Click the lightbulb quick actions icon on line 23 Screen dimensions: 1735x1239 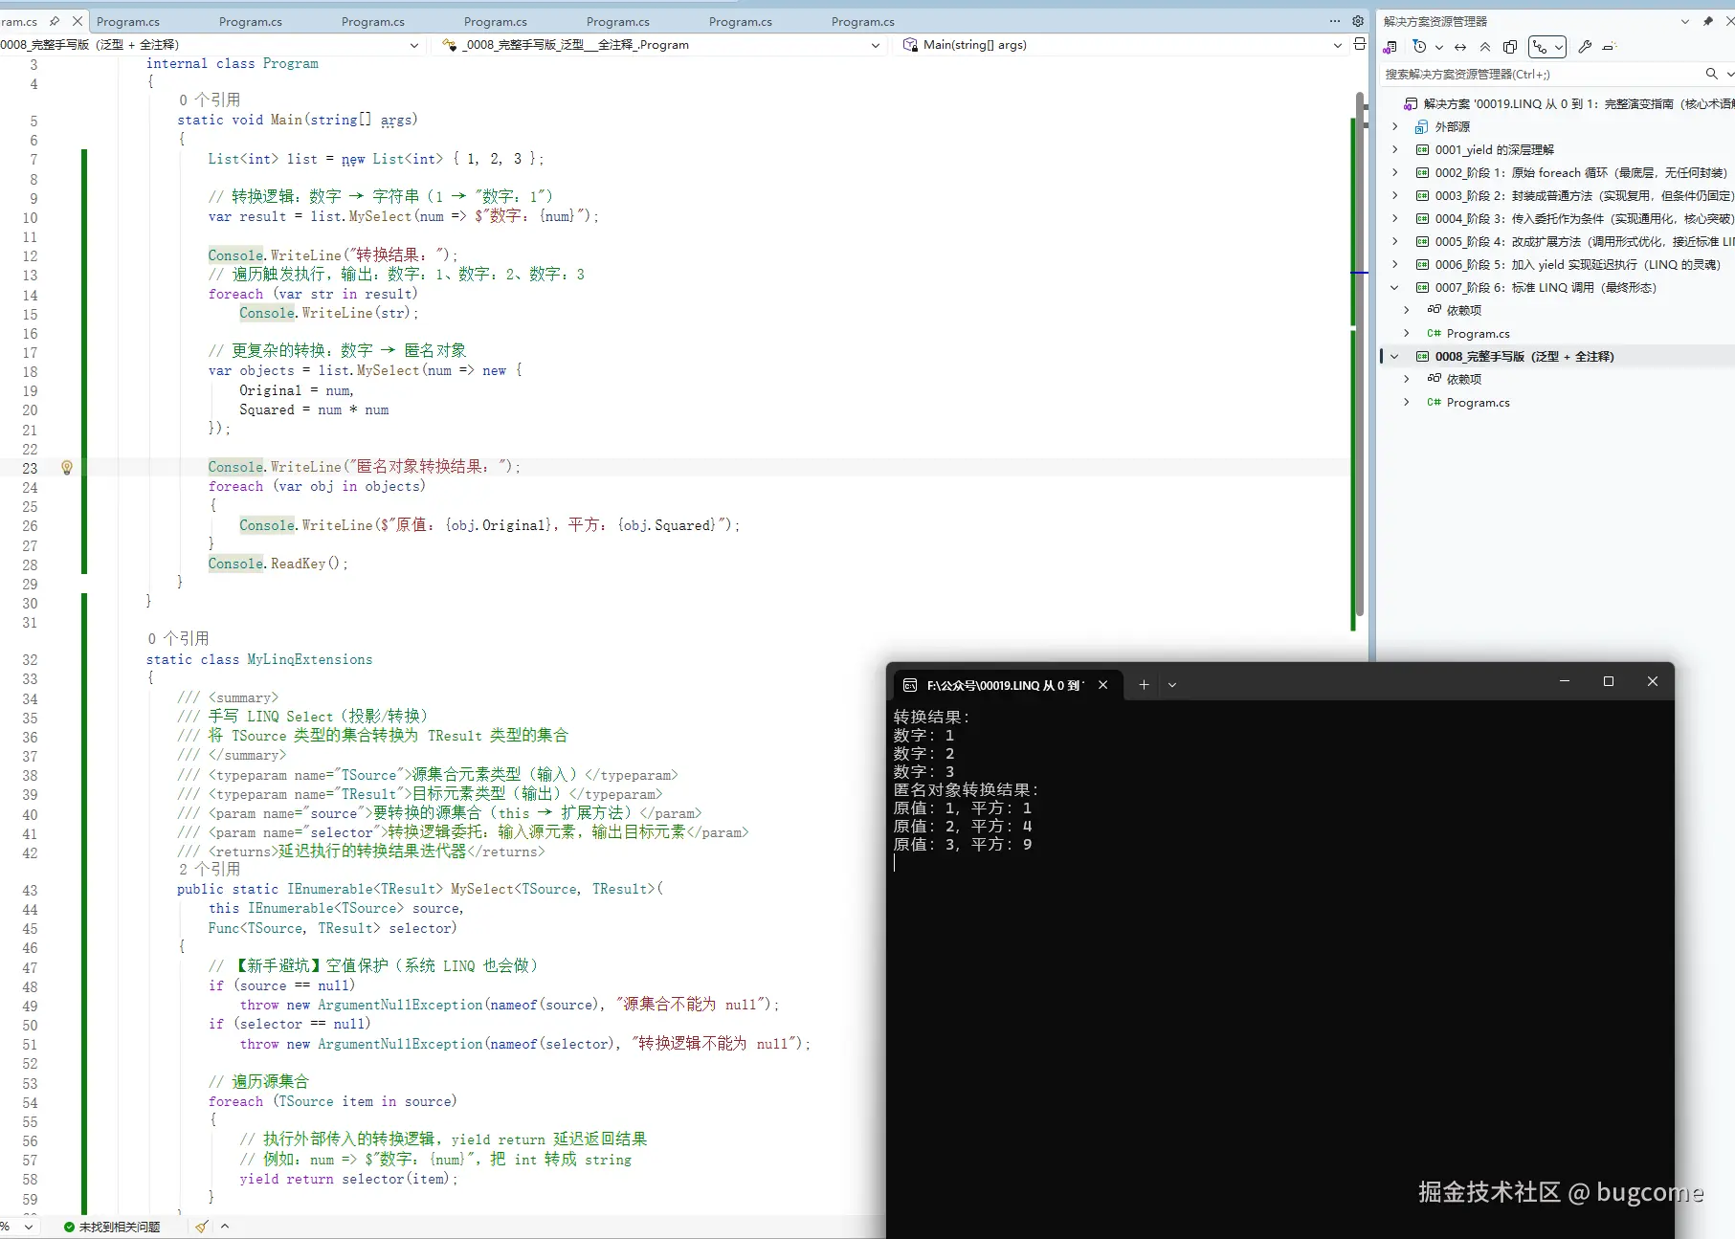pyautogui.click(x=67, y=468)
